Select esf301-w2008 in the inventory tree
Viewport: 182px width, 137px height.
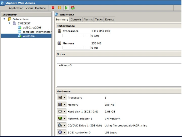click(x=32, y=27)
